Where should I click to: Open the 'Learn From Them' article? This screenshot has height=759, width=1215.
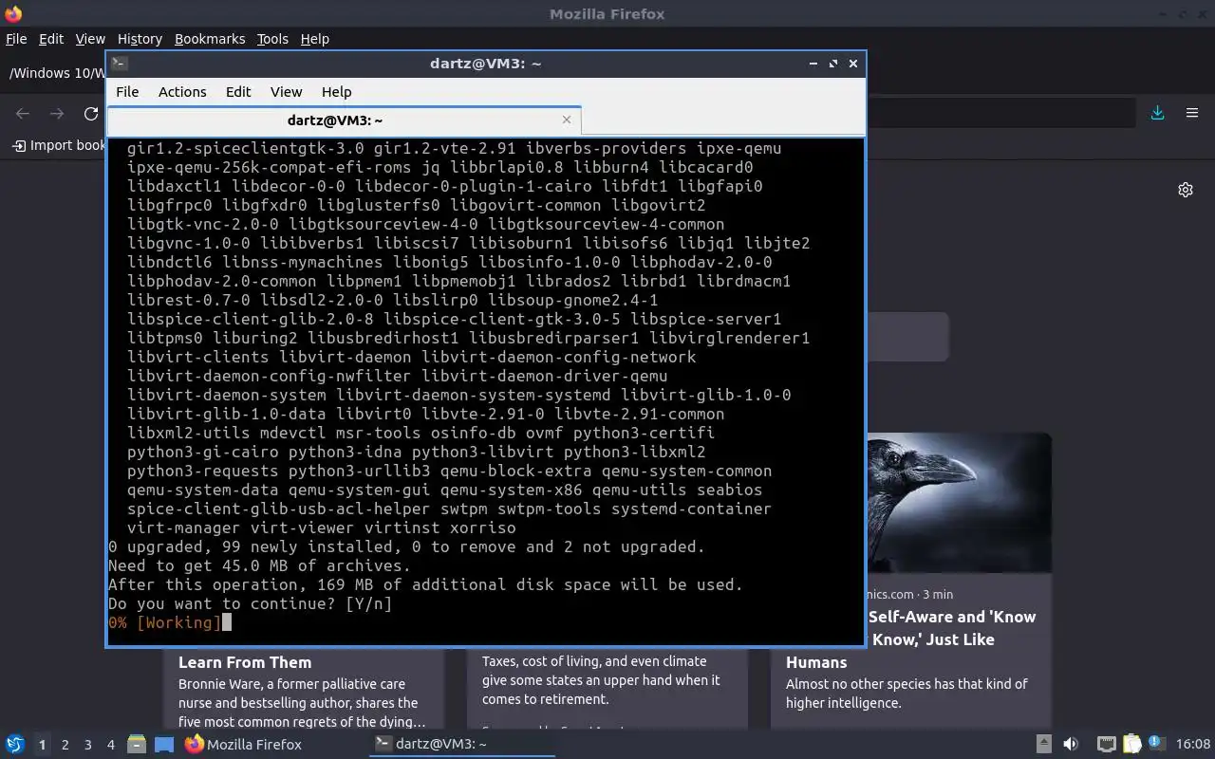coord(245,662)
